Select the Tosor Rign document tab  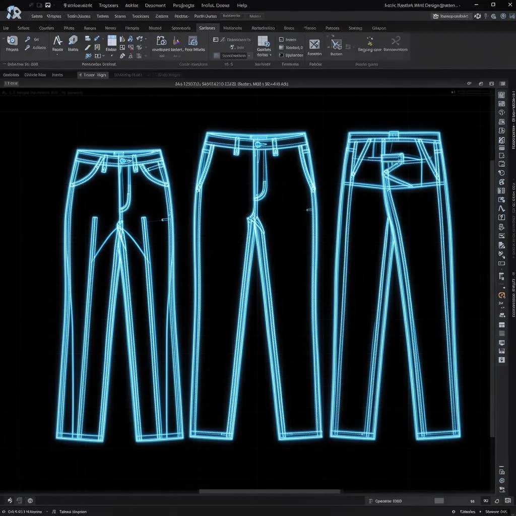tap(93, 75)
